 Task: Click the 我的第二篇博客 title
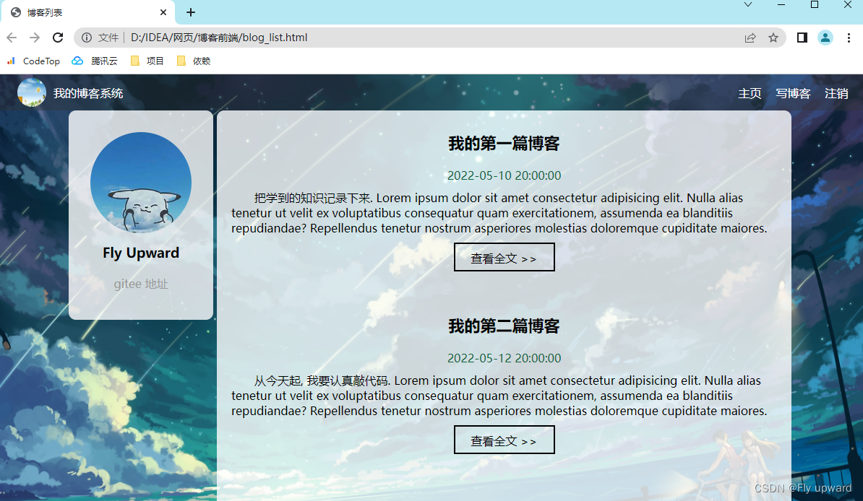coord(504,326)
